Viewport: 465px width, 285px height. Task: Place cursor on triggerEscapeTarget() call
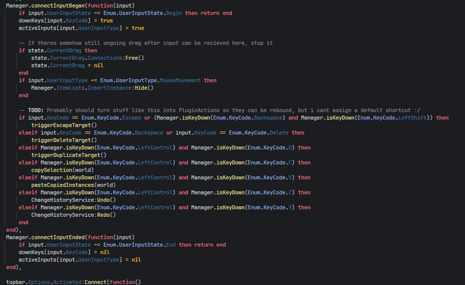tap(64, 125)
